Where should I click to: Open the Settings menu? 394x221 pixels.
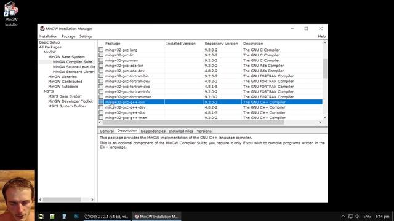pos(86,36)
